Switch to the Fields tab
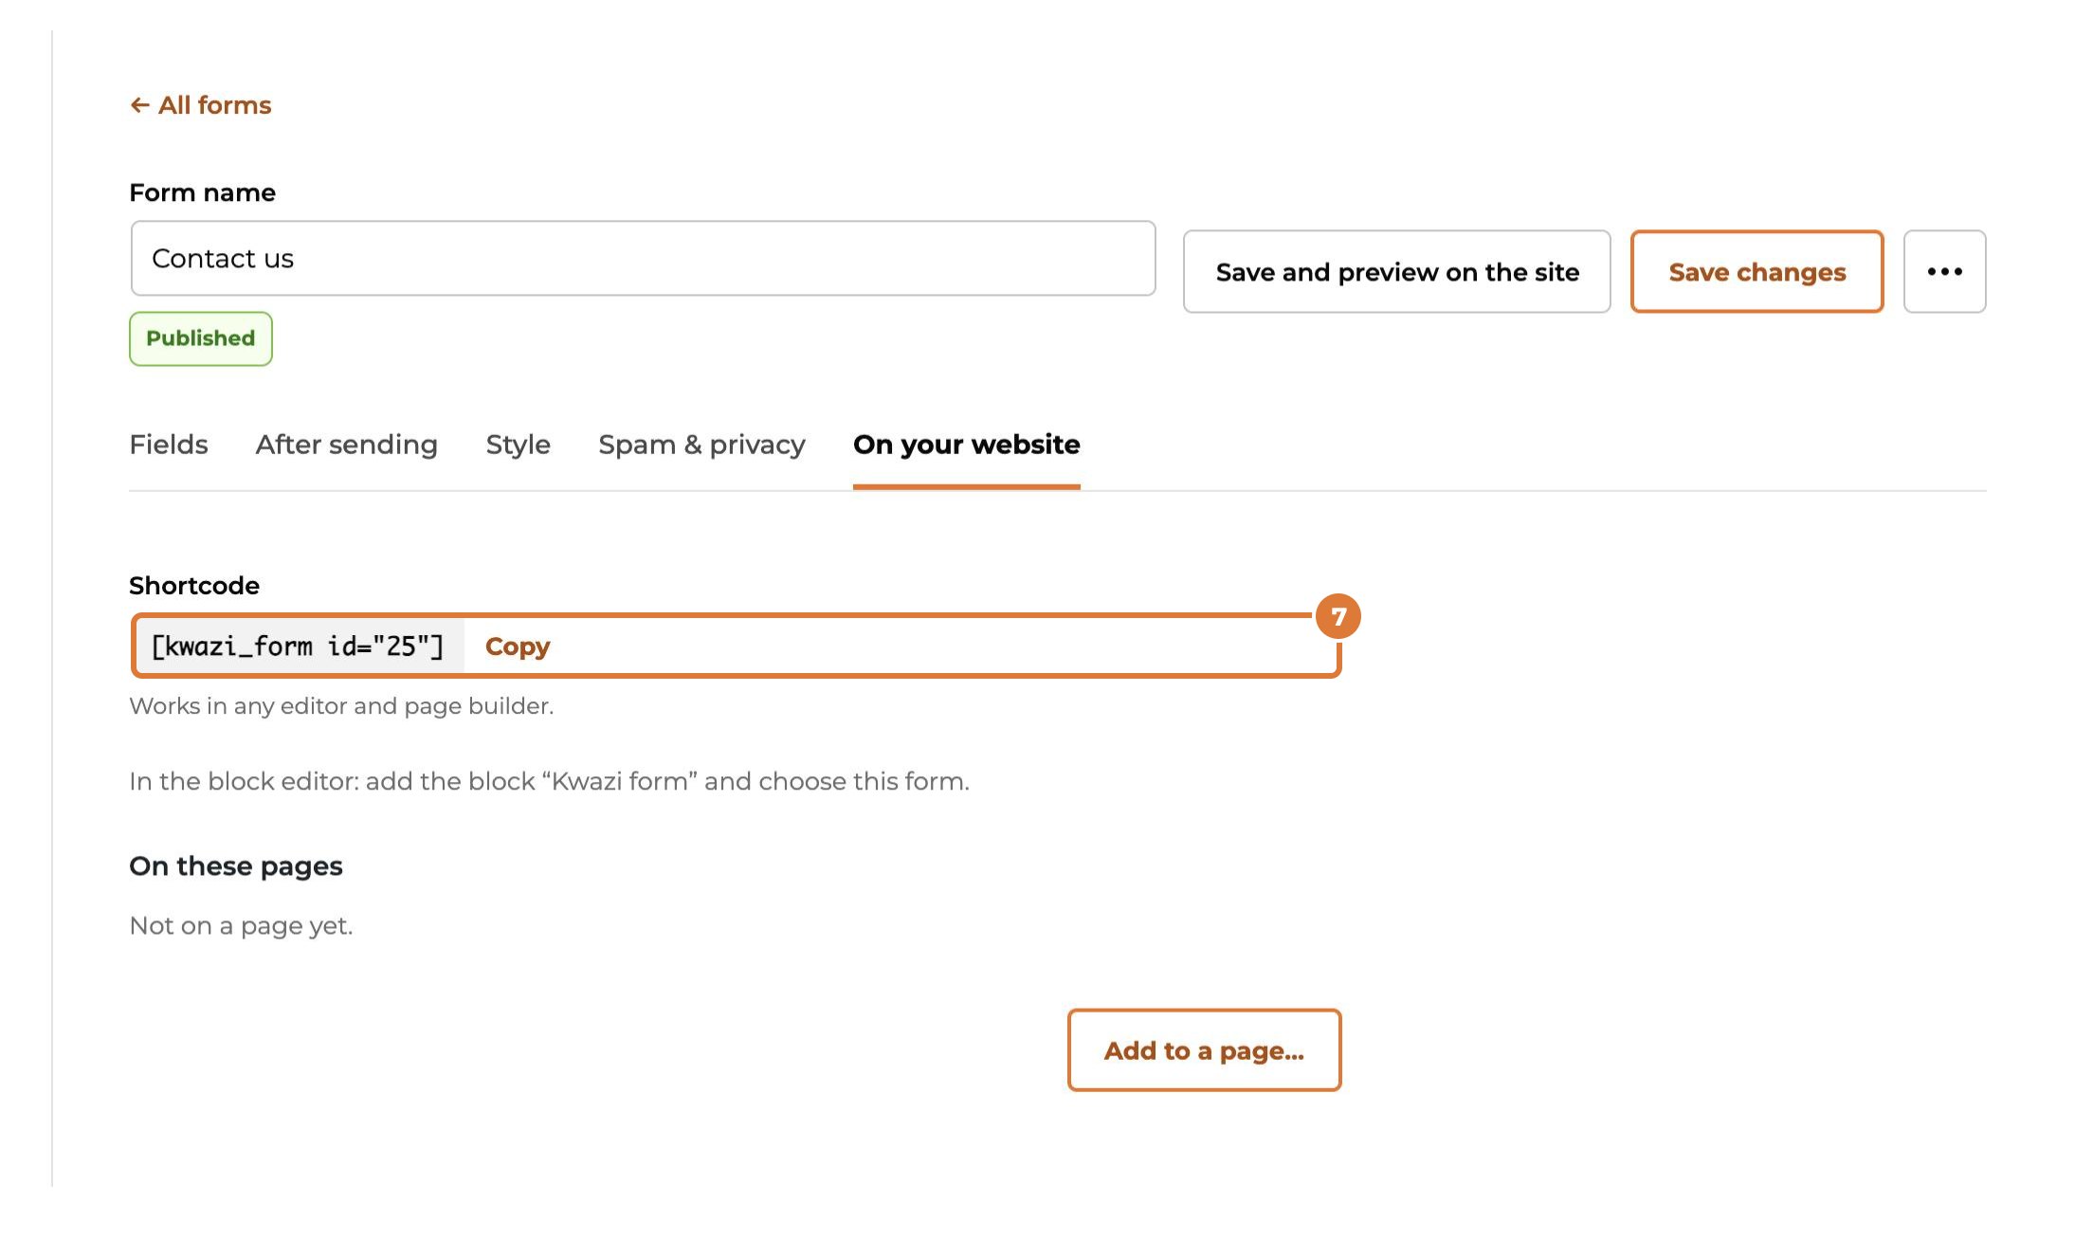This screenshot has height=1238, width=2093. [x=169, y=445]
